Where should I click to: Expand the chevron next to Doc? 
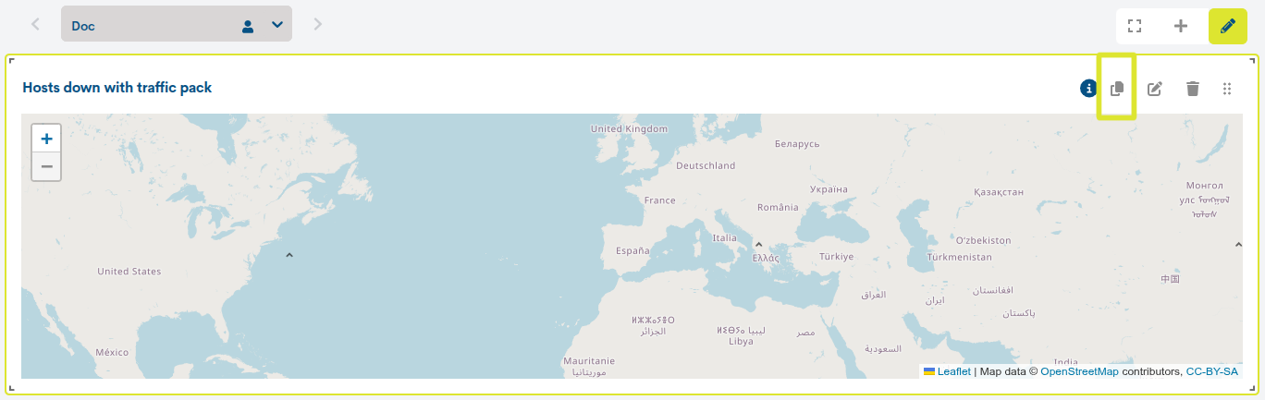[277, 25]
